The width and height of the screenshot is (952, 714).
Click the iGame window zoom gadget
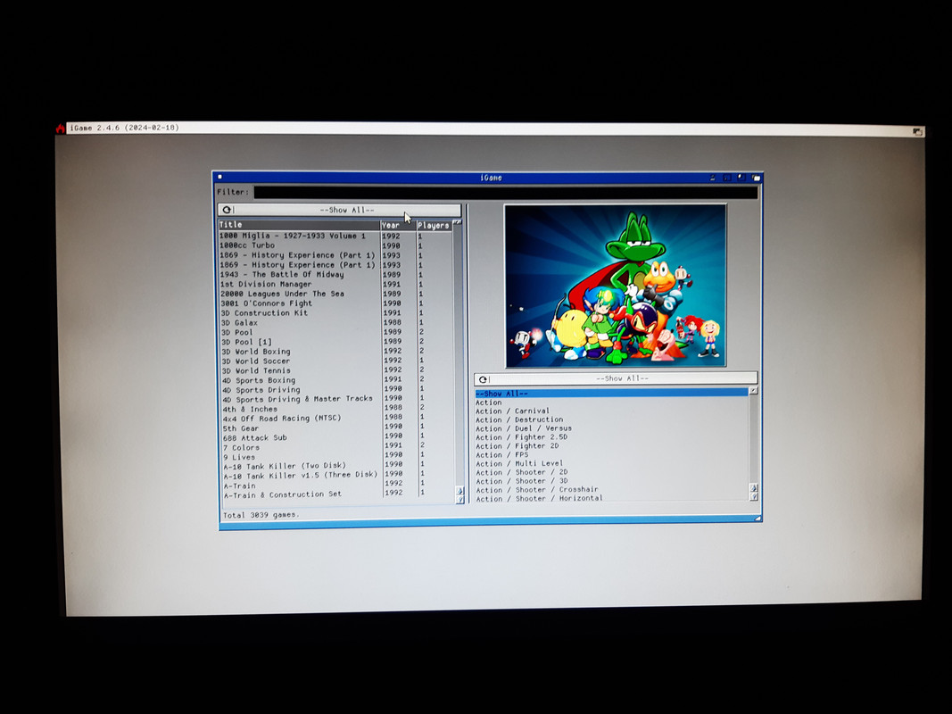coord(741,178)
